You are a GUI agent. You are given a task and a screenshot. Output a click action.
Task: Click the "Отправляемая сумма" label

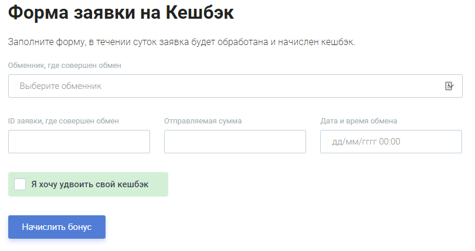point(203,121)
